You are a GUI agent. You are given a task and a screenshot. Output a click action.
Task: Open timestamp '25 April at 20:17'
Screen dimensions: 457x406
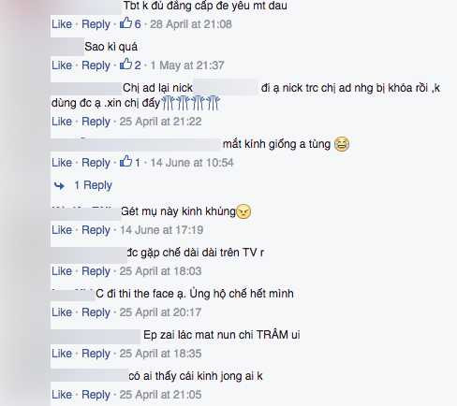160,312
